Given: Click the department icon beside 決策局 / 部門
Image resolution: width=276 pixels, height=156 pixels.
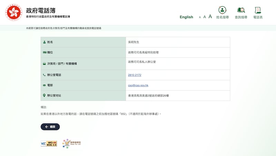Looking at the screenshot, I should tap(44, 64).
